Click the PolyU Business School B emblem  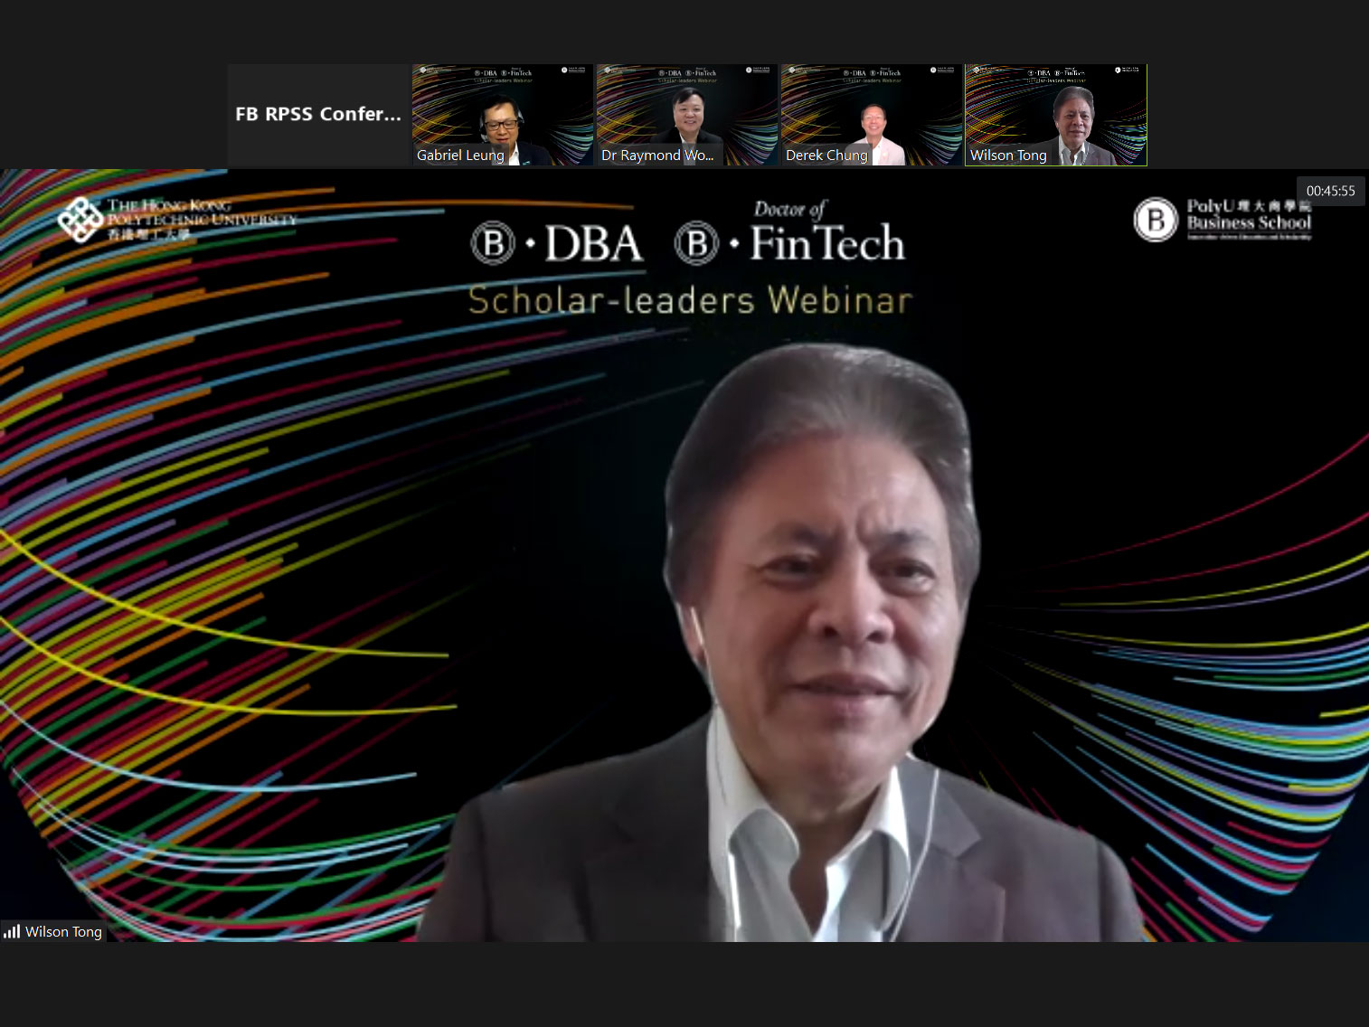1156,220
